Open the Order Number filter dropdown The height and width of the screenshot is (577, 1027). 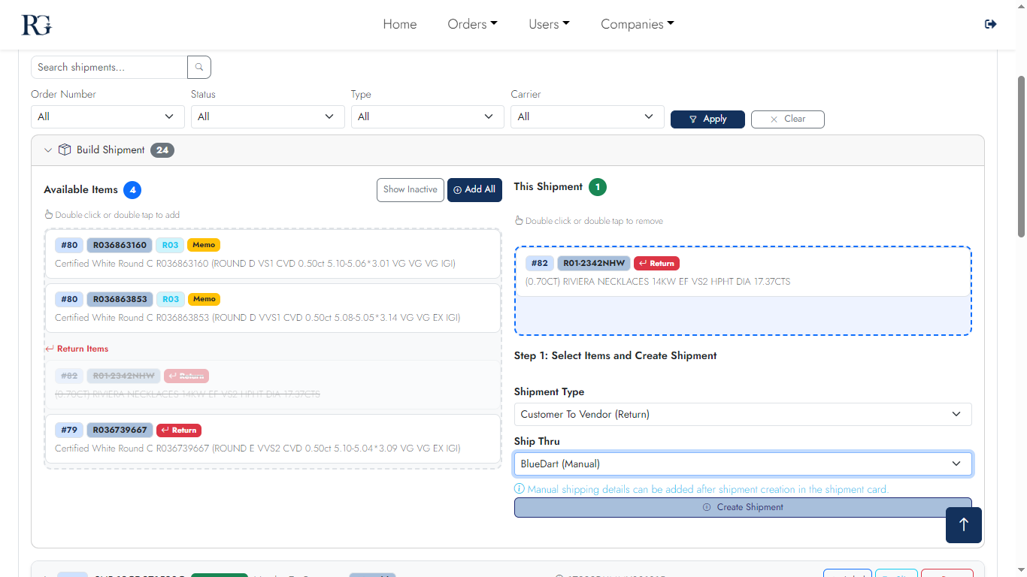pos(108,116)
